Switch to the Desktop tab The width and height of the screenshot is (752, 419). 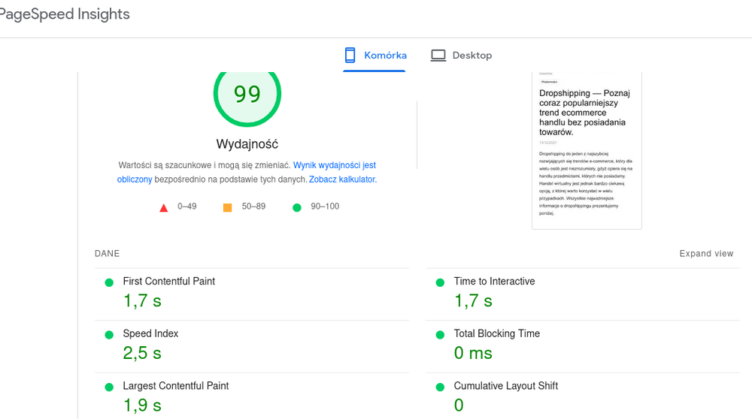pyautogui.click(x=472, y=56)
